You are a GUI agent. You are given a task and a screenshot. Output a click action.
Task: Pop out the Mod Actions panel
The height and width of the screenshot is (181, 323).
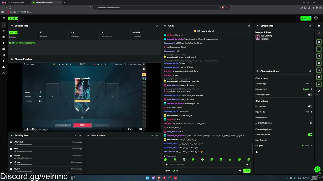(x=157, y=135)
